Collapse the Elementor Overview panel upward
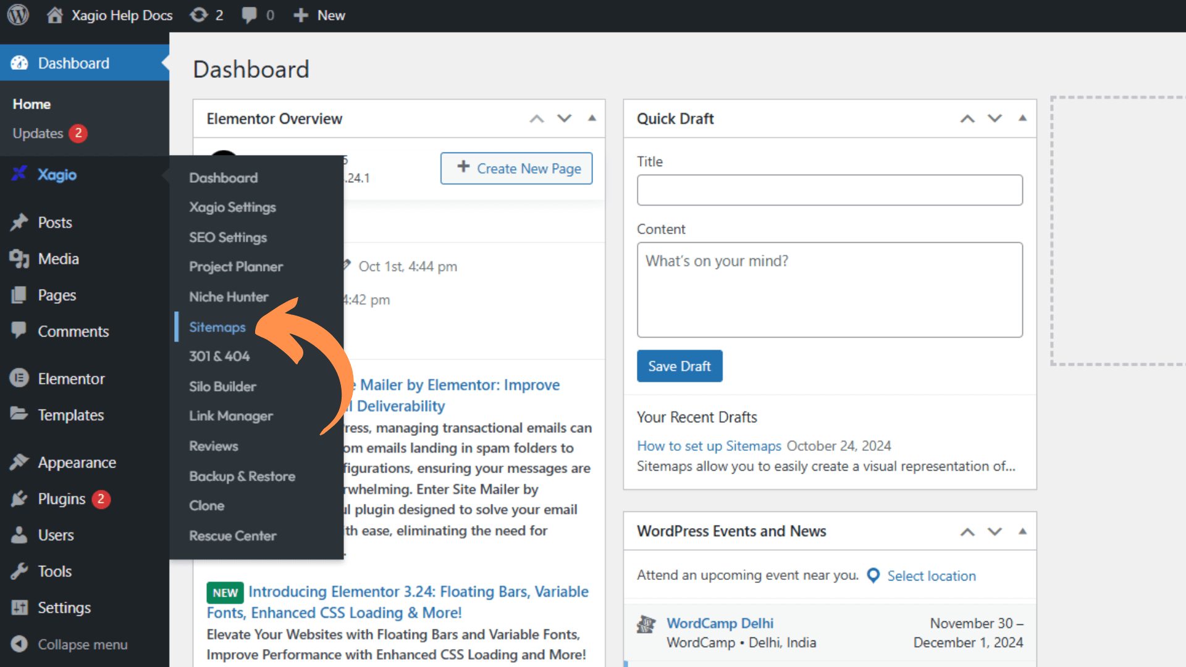The width and height of the screenshot is (1186, 667). pos(592,118)
